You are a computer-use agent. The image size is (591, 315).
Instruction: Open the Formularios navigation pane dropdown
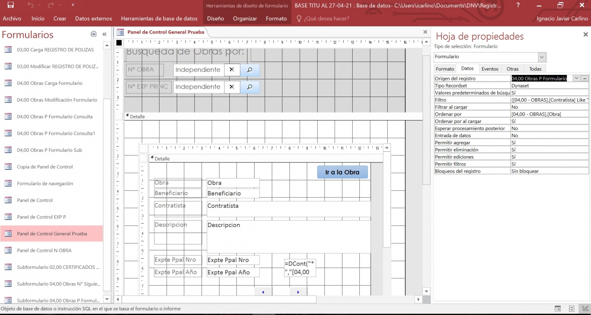(x=93, y=34)
